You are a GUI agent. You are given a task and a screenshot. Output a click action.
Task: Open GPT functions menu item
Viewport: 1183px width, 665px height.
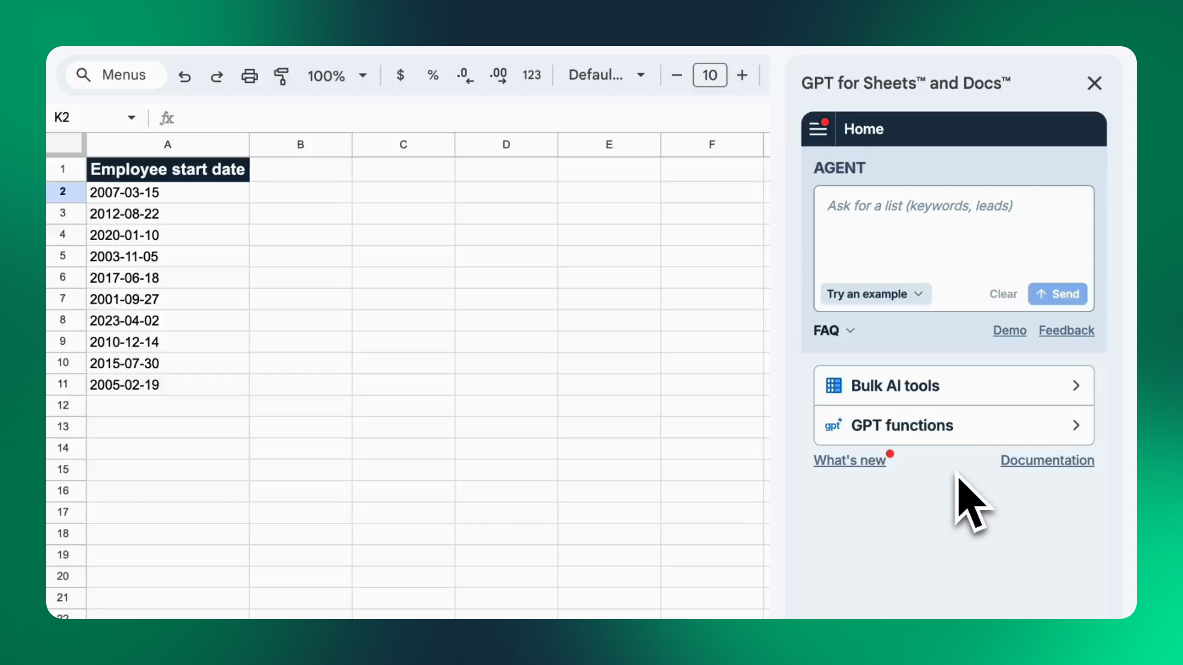[x=953, y=425]
